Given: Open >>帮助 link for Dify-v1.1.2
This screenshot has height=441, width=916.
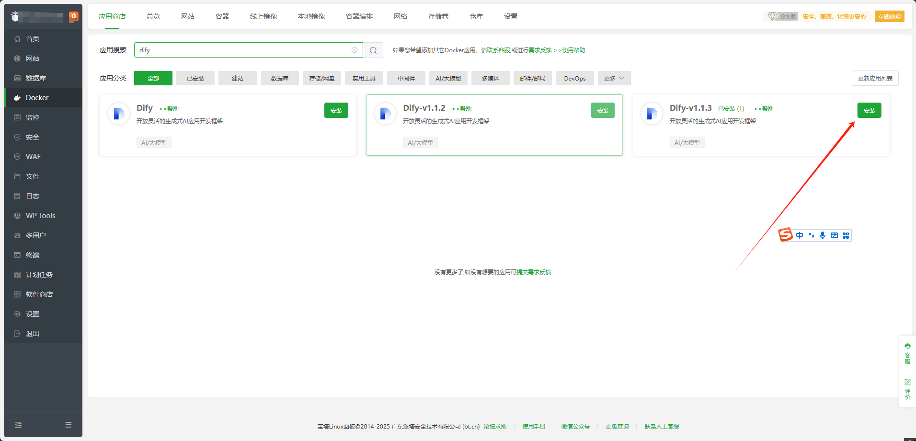Looking at the screenshot, I should point(462,109).
